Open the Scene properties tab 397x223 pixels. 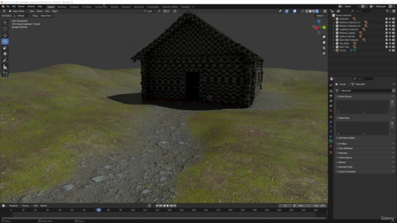point(331,106)
